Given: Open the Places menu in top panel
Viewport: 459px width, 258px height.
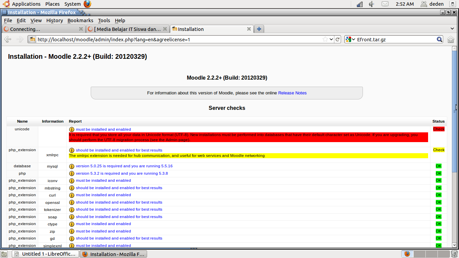Looking at the screenshot, I should click(52, 4).
